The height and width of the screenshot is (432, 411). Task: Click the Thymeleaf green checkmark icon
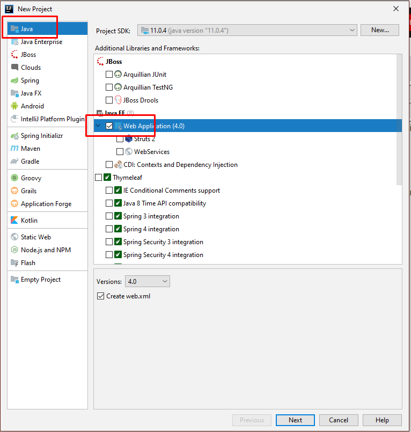click(107, 177)
